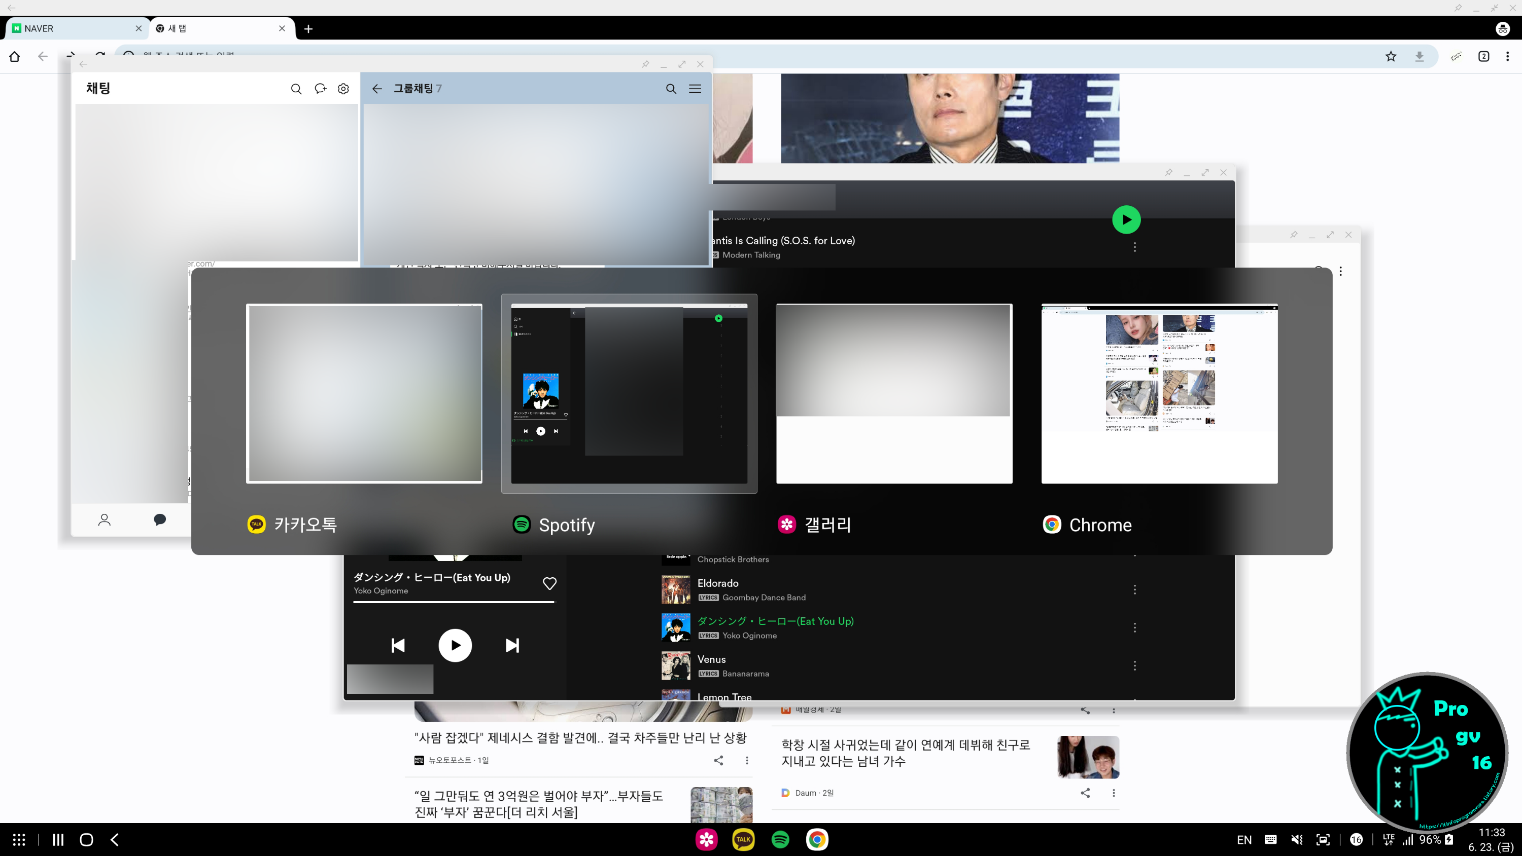Viewport: 1522px width, 856px height.
Task: Open the "사람 잡겠다" news article link
Action: (x=581, y=737)
